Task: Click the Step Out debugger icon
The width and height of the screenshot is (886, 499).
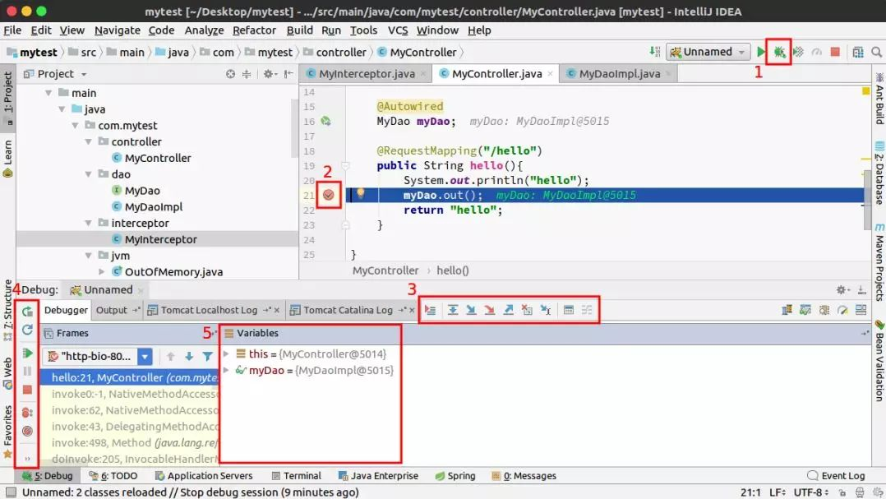Action: (509, 310)
